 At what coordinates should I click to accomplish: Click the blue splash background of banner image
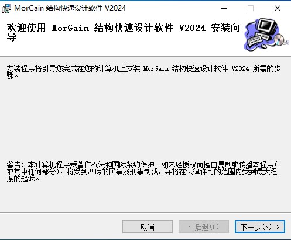pyautogui.click(x=250, y=31)
